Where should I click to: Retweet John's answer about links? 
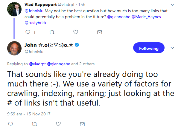34,123
